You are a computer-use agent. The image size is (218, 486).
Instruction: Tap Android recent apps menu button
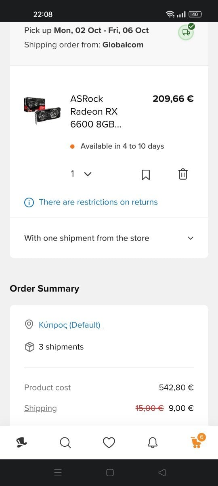coord(58,473)
